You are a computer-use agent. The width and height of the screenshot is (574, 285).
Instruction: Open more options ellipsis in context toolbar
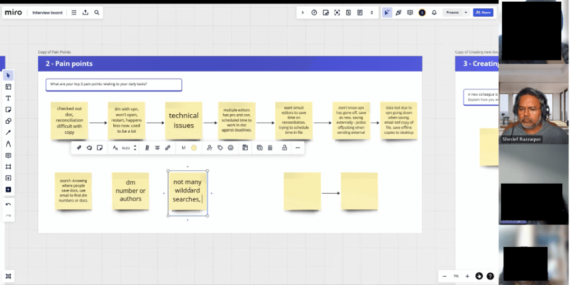click(x=298, y=148)
